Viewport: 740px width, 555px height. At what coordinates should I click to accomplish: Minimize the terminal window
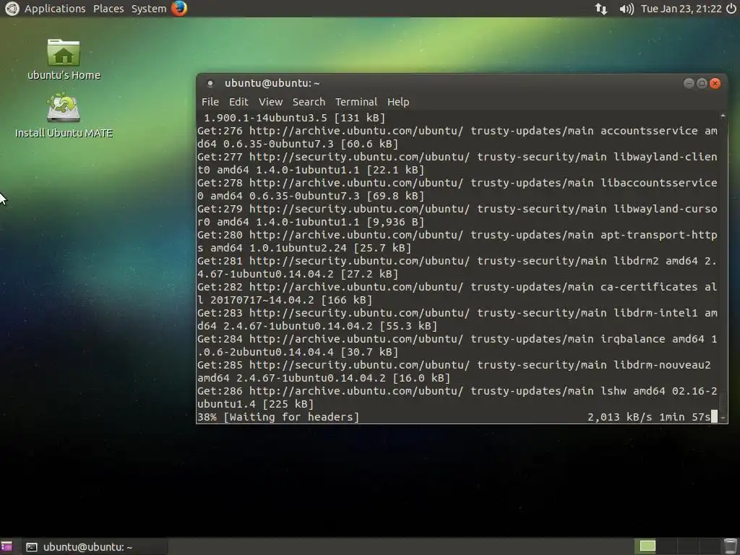pyautogui.click(x=689, y=84)
